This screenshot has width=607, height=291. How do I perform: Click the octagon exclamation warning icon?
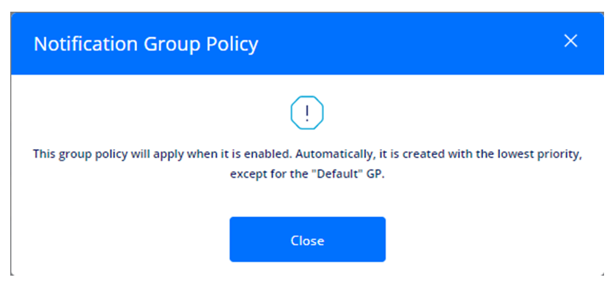[x=307, y=113]
